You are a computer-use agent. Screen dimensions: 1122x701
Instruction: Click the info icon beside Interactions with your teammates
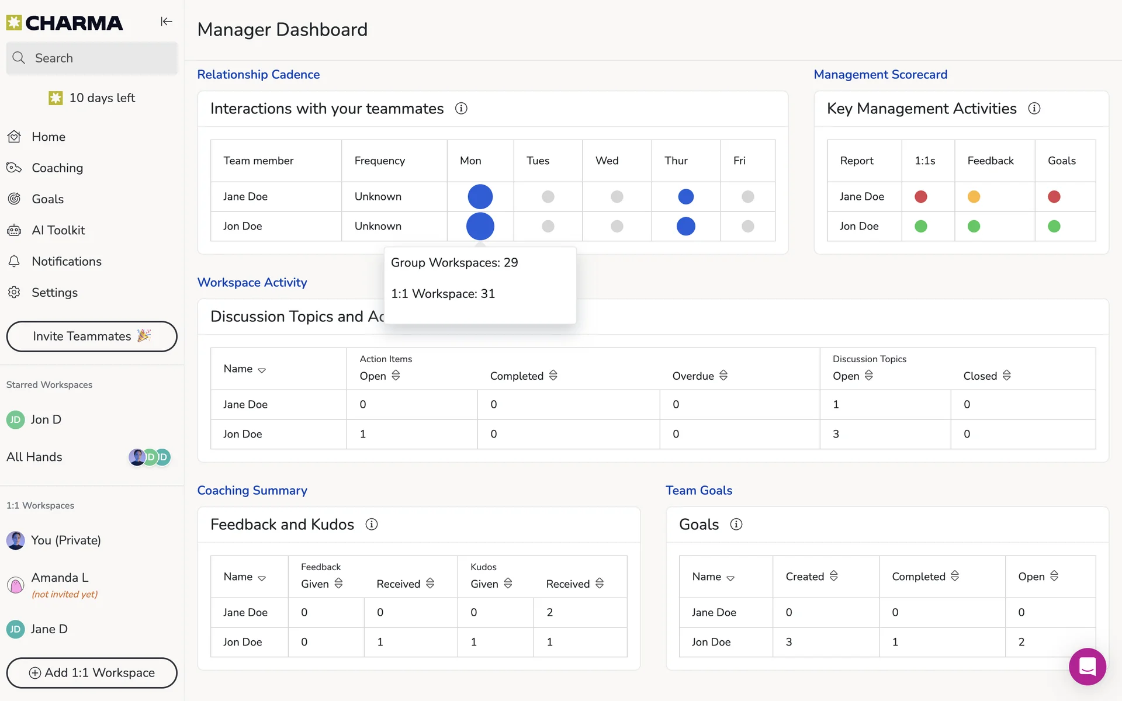click(x=461, y=109)
